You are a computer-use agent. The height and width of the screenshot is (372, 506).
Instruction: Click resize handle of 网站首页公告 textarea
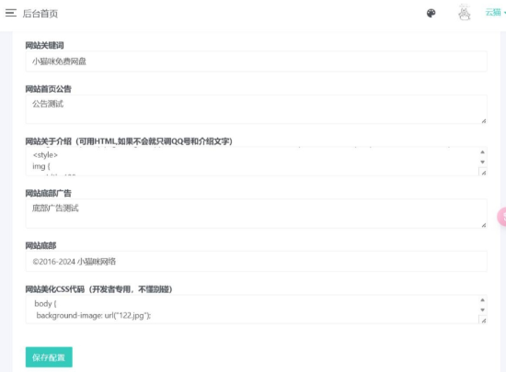tap(483, 120)
